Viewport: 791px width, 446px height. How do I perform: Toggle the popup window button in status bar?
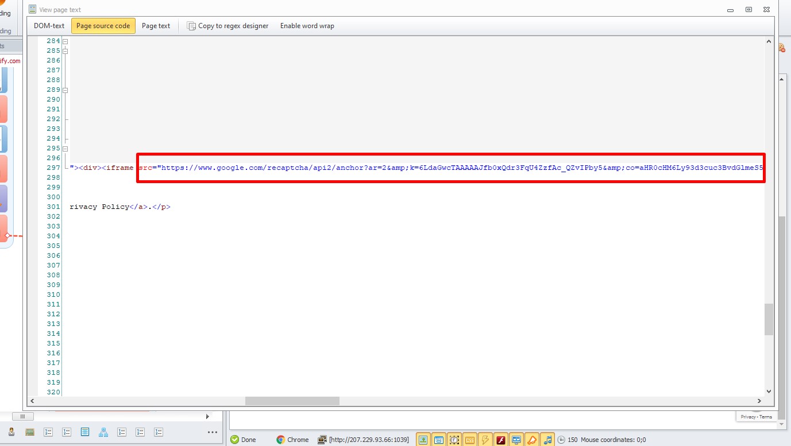coord(439,440)
